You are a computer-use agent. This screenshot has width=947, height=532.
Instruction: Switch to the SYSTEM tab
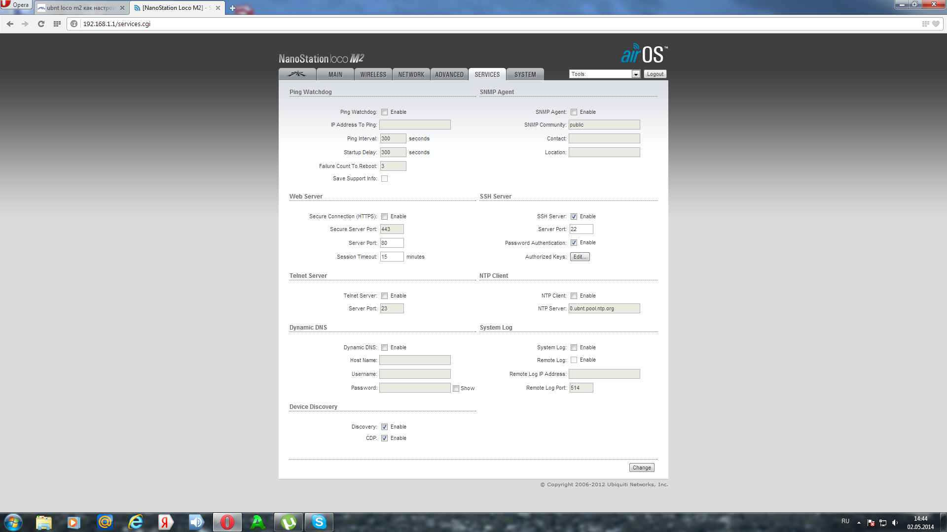525,74
